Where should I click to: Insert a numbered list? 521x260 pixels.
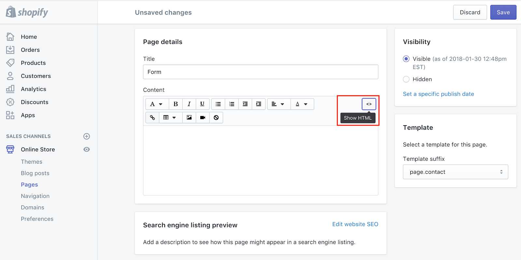pyautogui.click(x=232, y=104)
